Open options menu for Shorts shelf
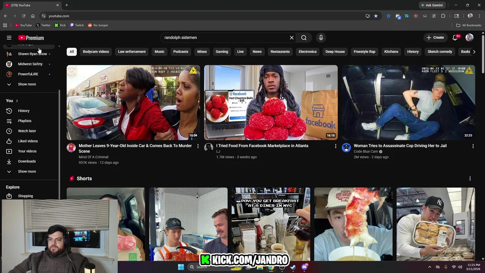This screenshot has height=273, width=485. click(470, 179)
